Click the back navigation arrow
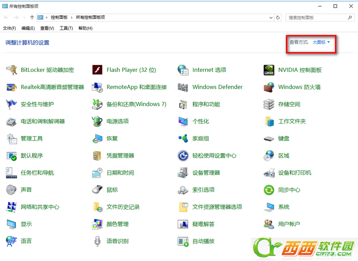 [x=6, y=18]
